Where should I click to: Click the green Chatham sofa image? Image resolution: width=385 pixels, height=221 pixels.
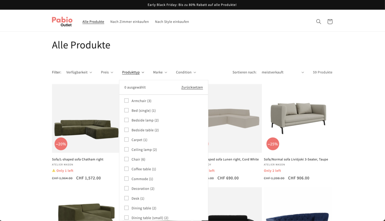coord(86,118)
